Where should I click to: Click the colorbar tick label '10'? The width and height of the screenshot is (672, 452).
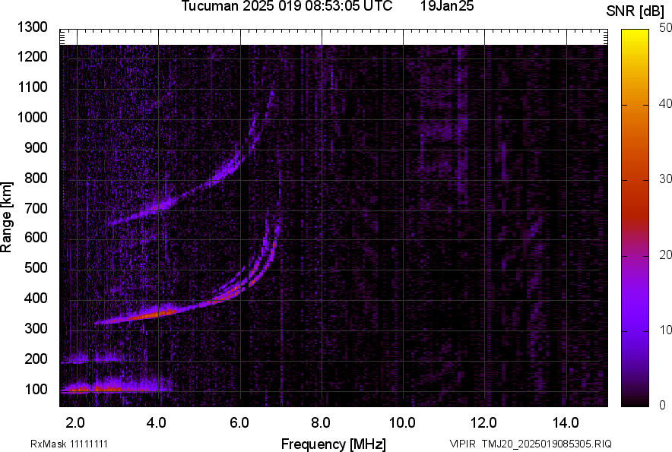[665, 330]
